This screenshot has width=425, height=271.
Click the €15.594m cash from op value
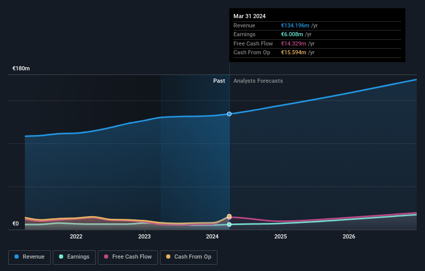[294, 53]
